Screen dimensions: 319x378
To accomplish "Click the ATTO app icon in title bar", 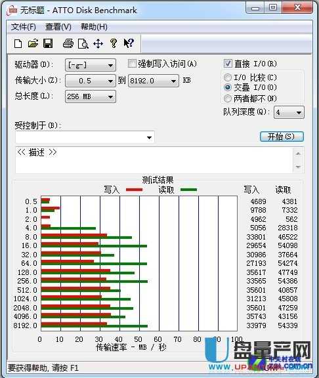I will click(x=12, y=10).
